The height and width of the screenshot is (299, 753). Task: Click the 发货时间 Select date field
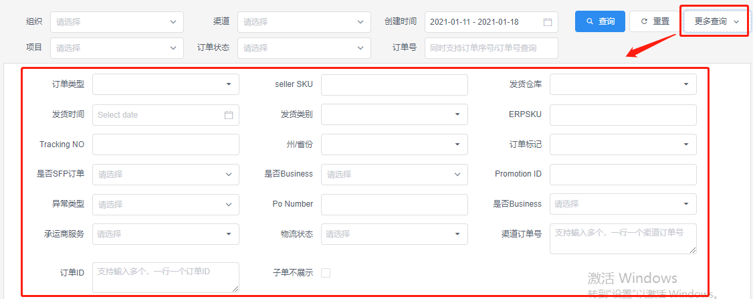click(166, 115)
